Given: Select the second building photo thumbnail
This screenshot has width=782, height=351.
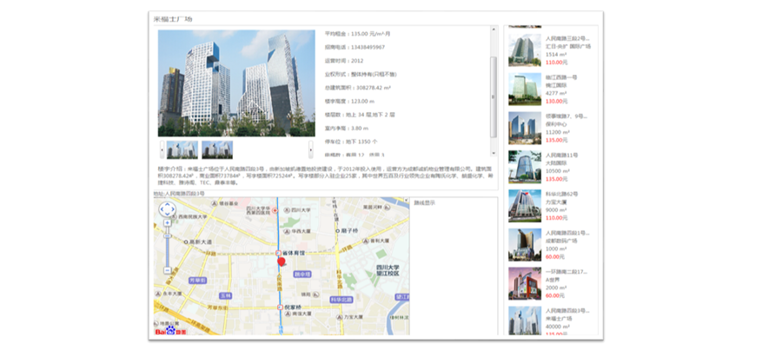Looking at the screenshot, I should tap(217, 149).
